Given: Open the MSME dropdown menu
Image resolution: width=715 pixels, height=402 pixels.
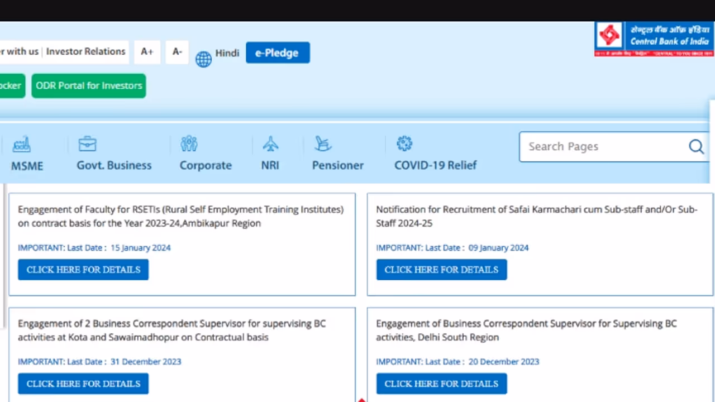Looking at the screenshot, I should (27, 165).
